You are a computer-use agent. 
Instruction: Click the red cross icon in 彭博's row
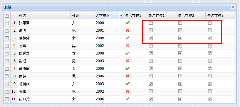(127, 61)
